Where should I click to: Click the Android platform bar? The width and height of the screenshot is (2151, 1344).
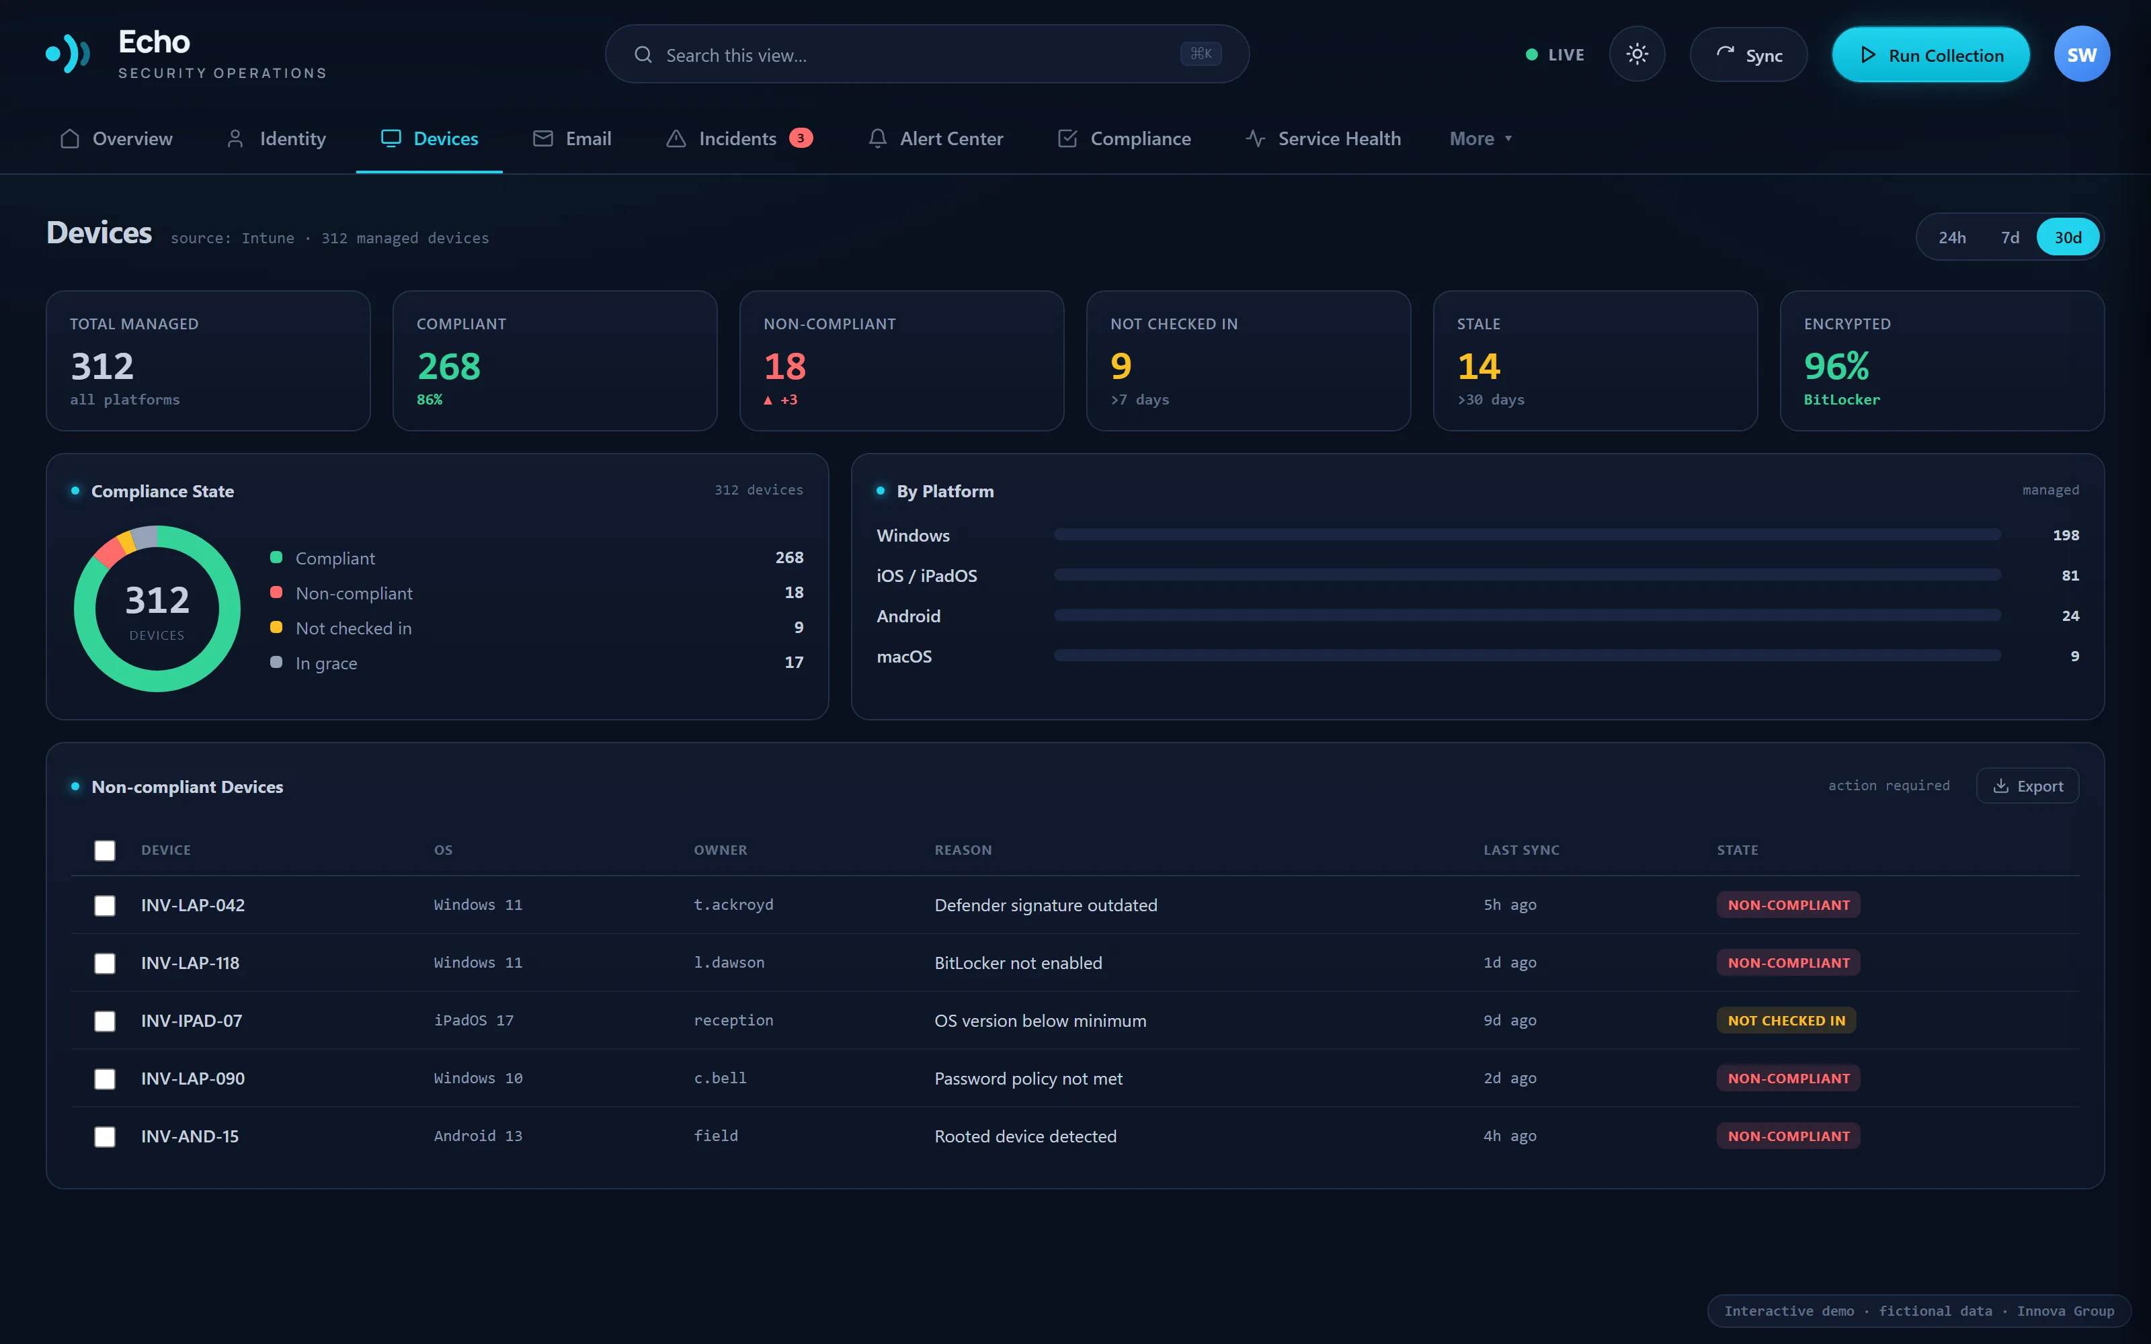(x=1527, y=615)
